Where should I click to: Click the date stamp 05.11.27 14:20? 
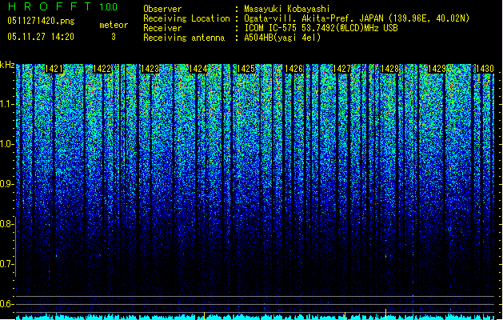(41, 37)
